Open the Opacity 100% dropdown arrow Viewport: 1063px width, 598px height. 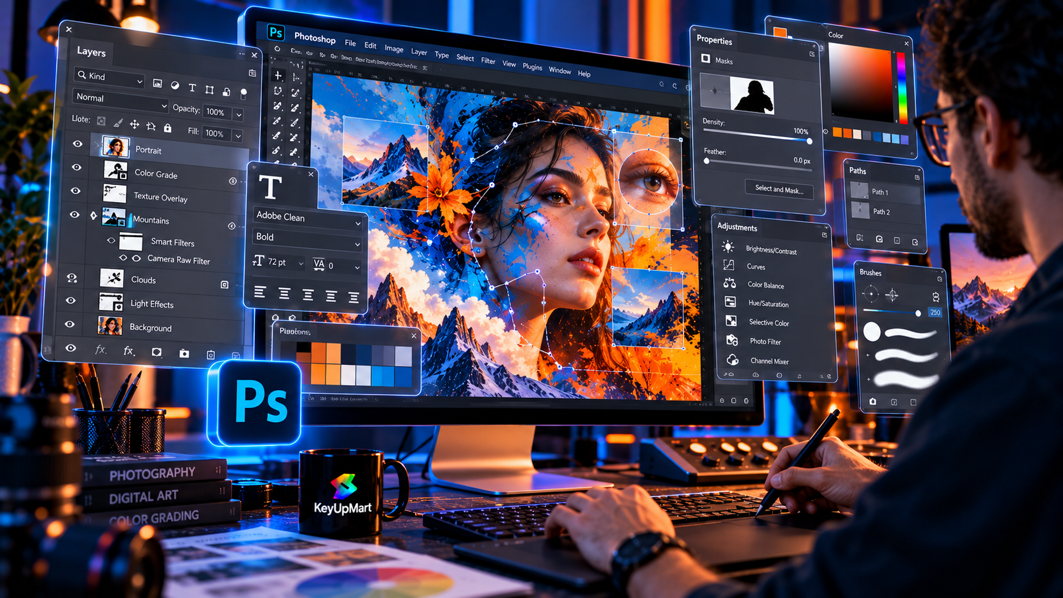[x=238, y=115]
